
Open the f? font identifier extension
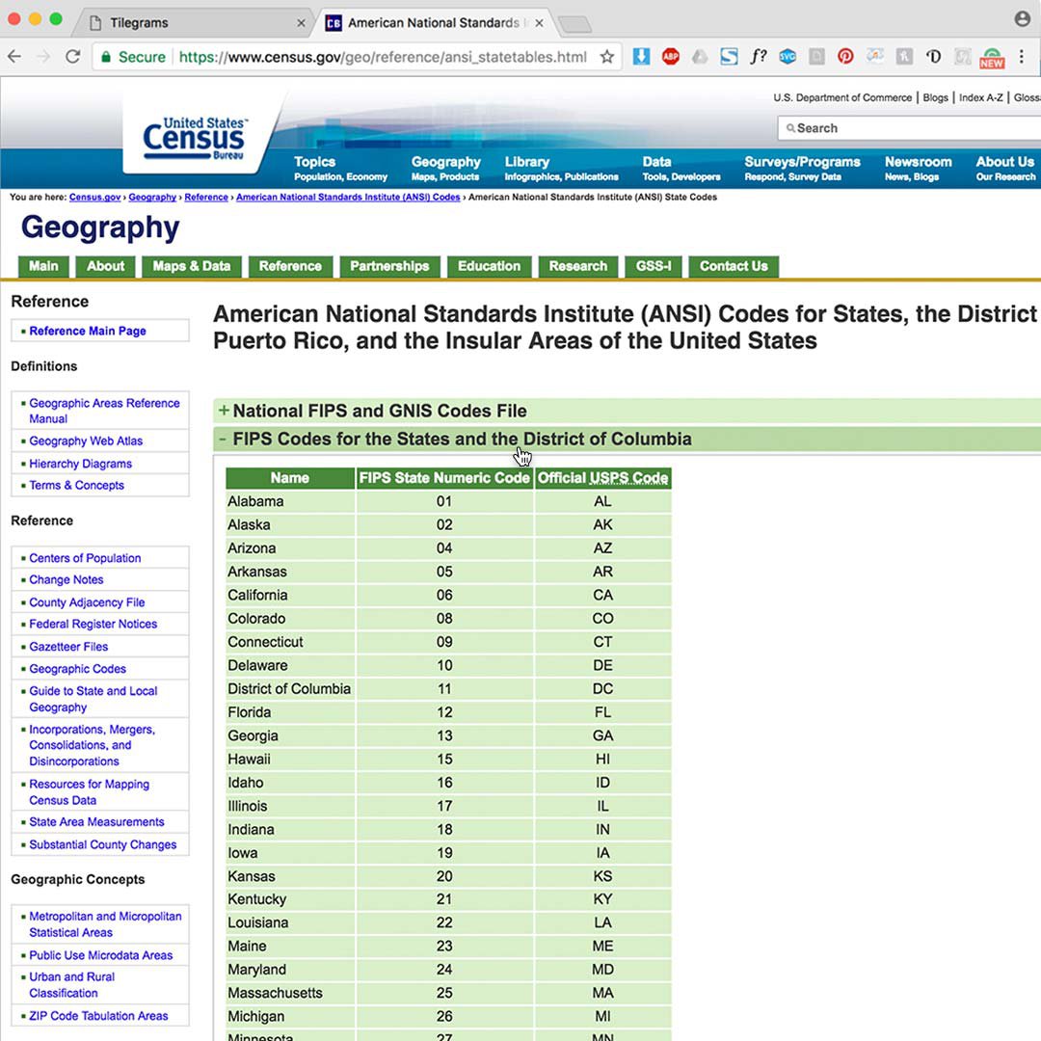759,57
